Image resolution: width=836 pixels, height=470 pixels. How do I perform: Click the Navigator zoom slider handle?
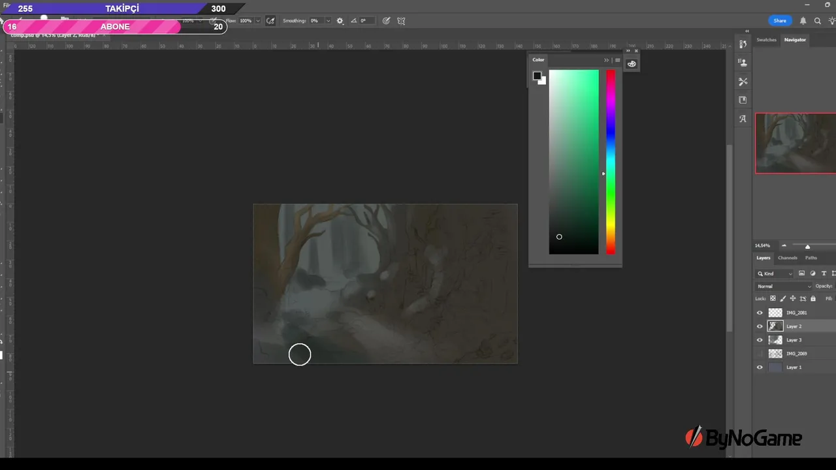[807, 246]
